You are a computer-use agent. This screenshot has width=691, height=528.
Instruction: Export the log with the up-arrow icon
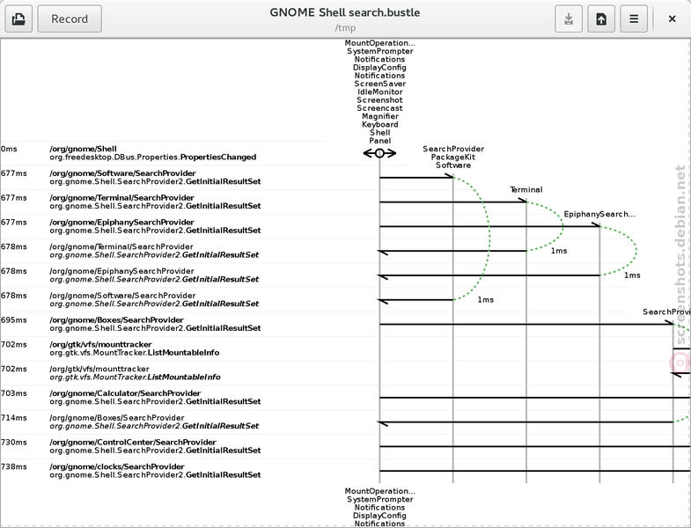pyautogui.click(x=601, y=19)
